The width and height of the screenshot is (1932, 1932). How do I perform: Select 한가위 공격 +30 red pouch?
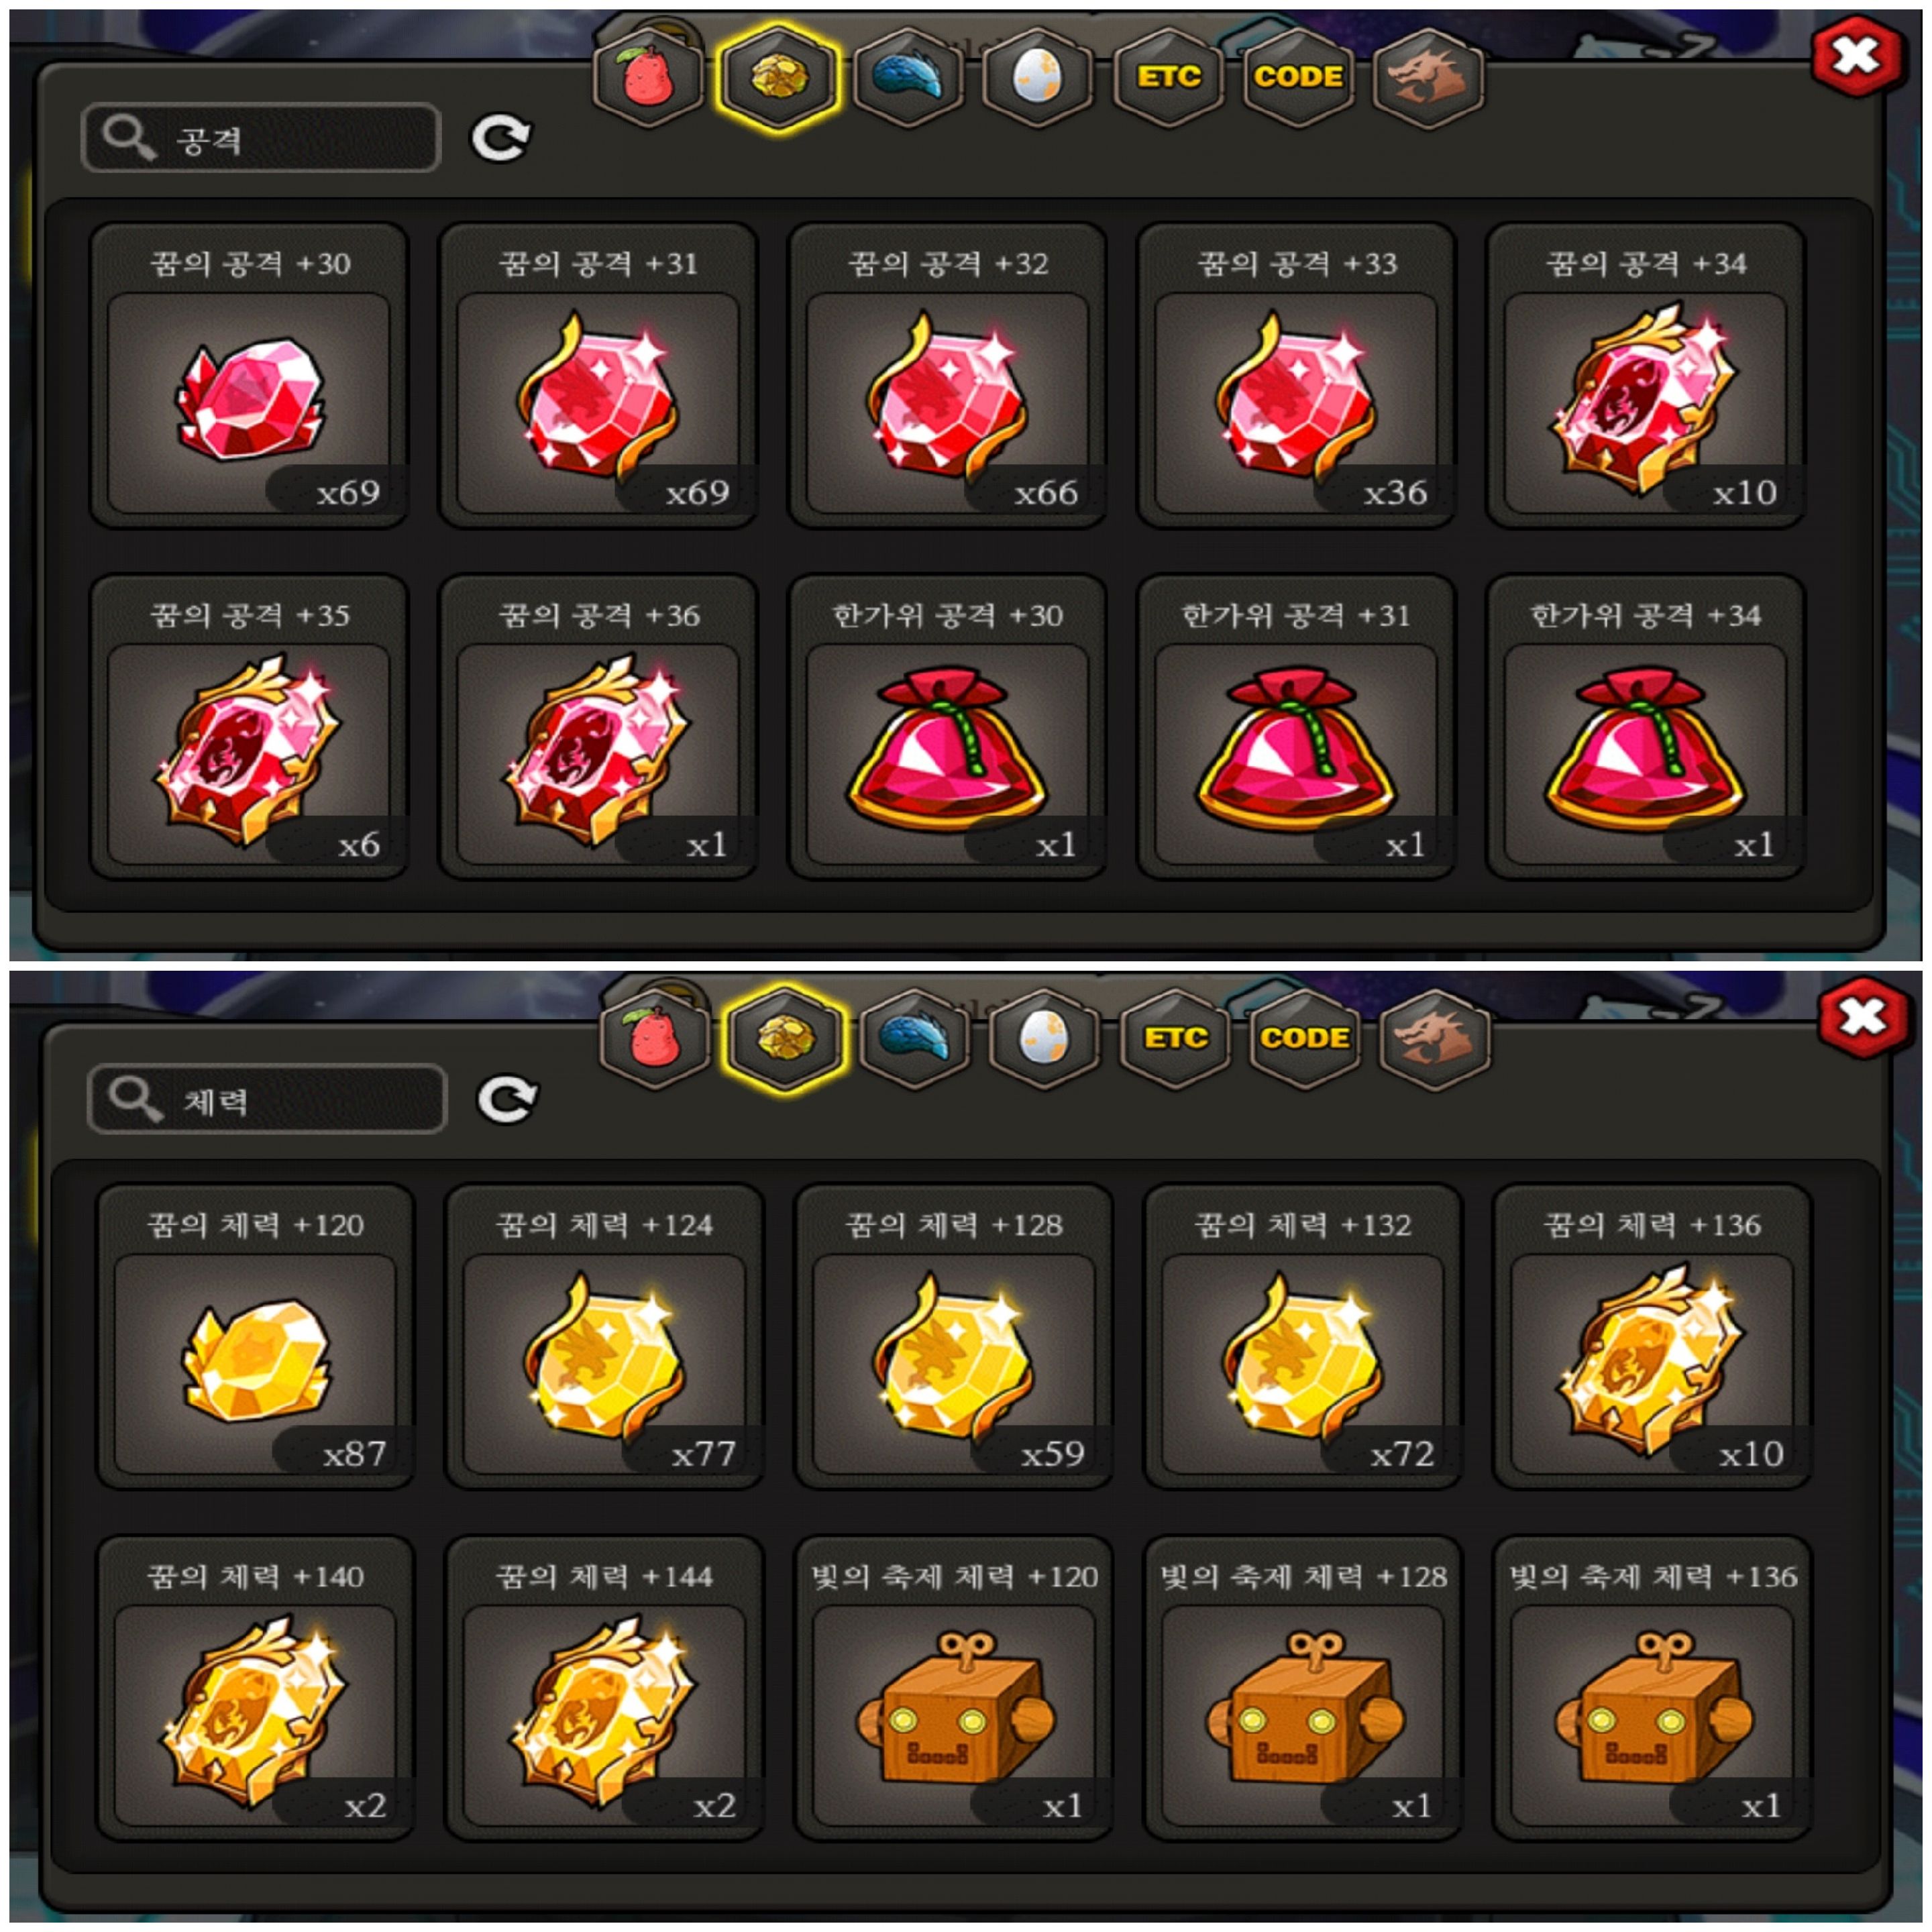(947, 727)
